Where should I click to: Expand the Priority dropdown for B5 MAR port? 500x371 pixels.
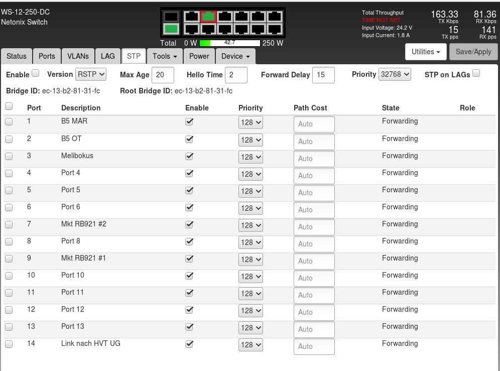click(x=251, y=123)
